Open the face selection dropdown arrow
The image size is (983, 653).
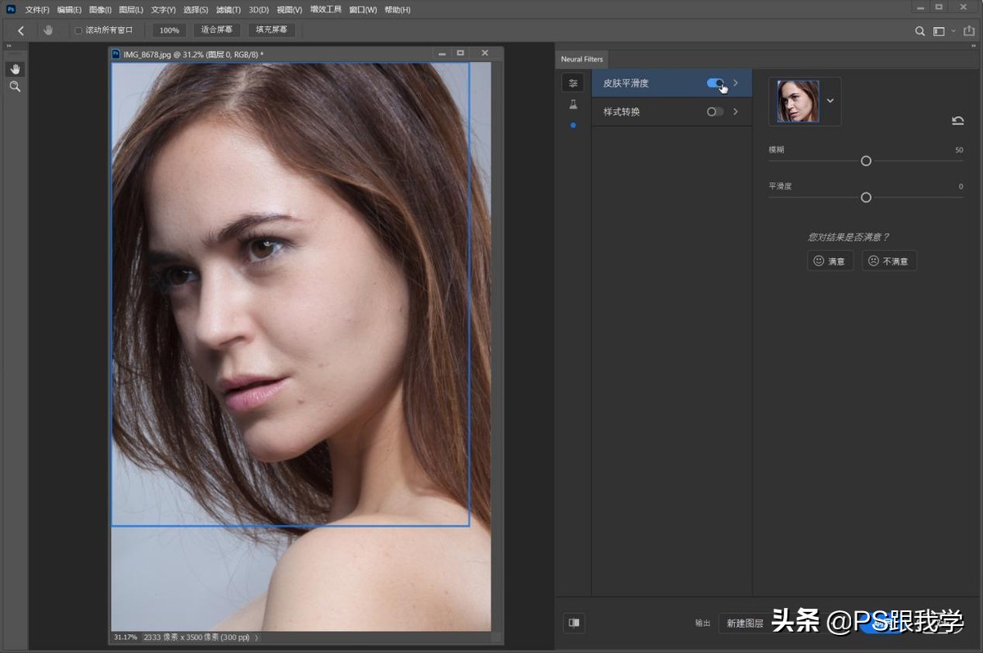click(830, 101)
